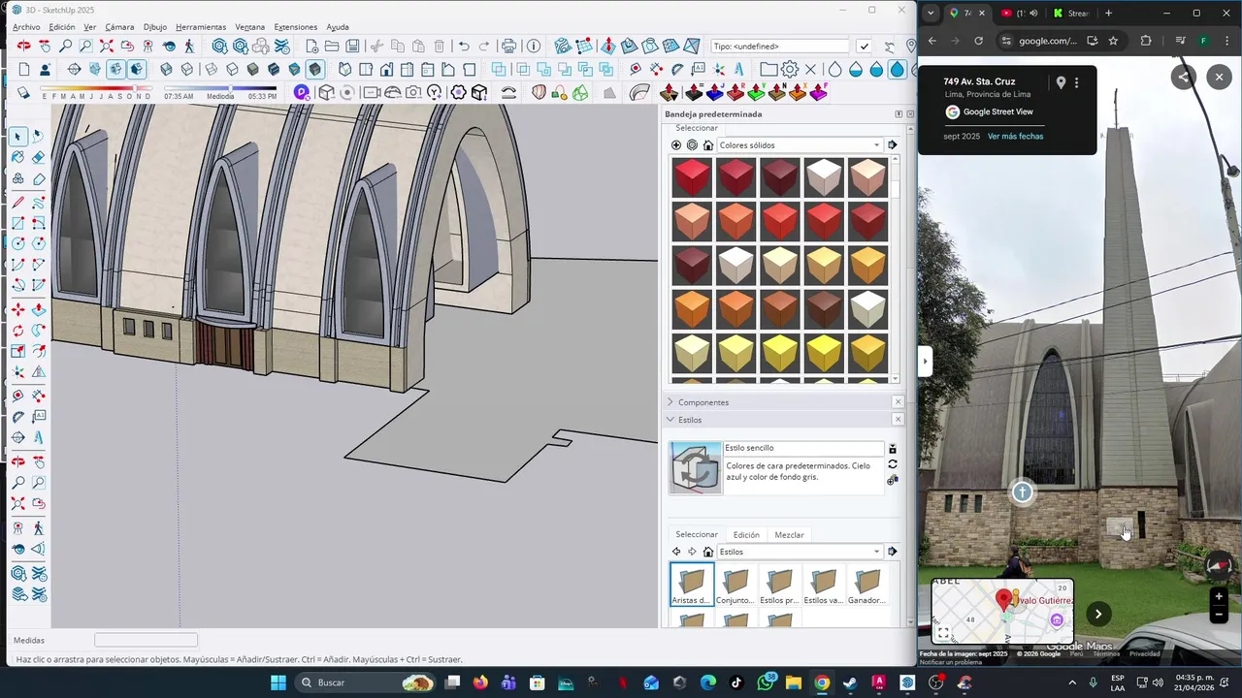
Task: Select the Orbit camera tool
Action: 24,46
